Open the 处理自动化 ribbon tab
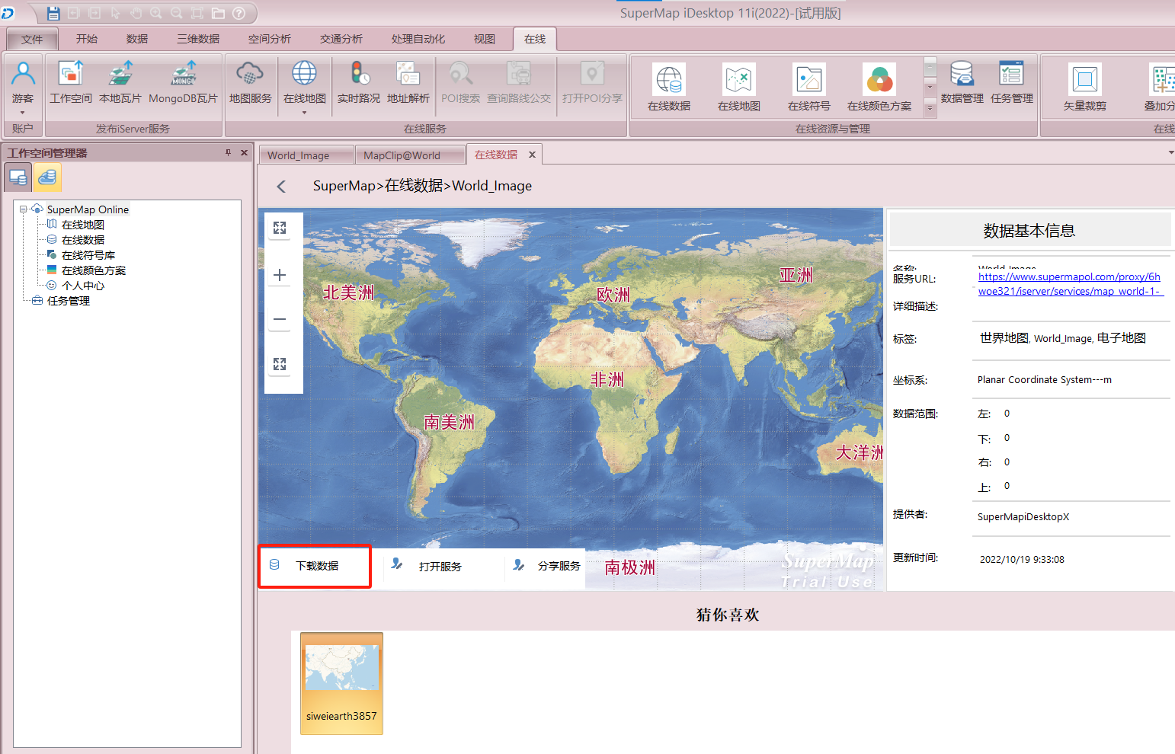 418,39
